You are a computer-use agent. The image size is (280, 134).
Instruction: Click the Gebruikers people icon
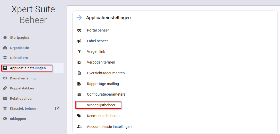point(5,58)
